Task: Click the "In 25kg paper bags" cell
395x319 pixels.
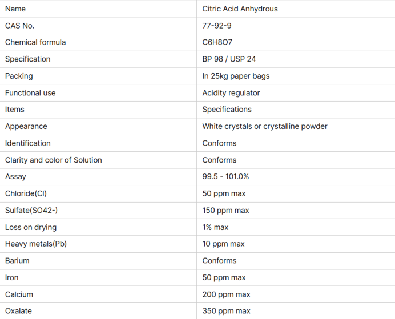Action: [236, 76]
